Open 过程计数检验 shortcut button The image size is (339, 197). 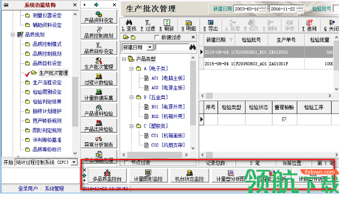(x=99, y=79)
